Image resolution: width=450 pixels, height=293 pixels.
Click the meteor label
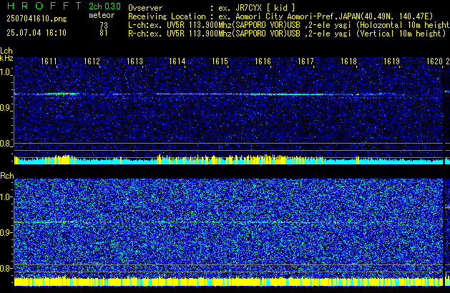pyautogui.click(x=102, y=15)
